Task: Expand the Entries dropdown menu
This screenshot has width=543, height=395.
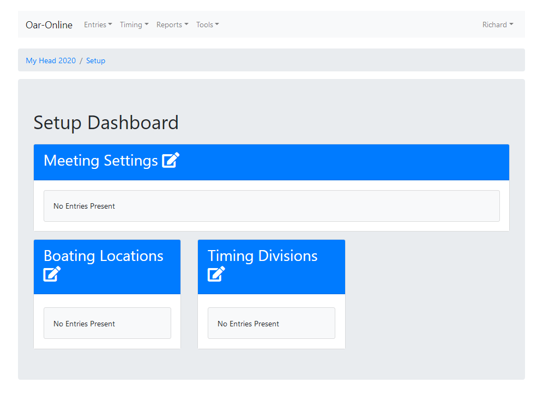Action: pyautogui.click(x=98, y=25)
